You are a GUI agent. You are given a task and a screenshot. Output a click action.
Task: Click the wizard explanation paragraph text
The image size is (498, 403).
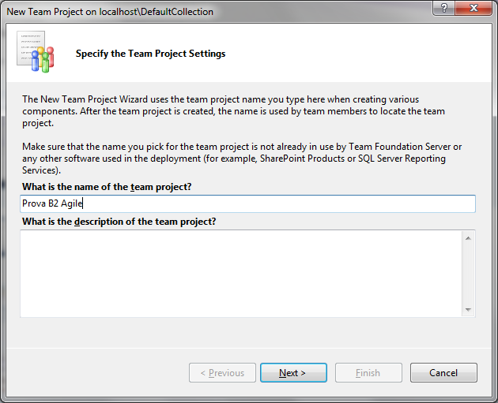(233, 111)
